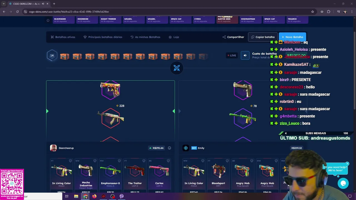Click shield icon on Deercheerup's In Living Color card
This screenshot has height=200, width=356.
tap(70, 161)
